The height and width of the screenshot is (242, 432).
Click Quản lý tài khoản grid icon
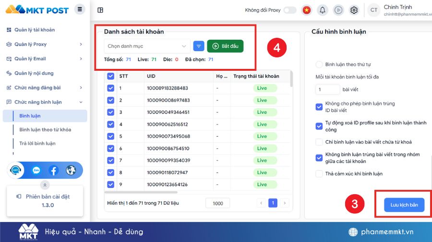click(x=9, y=30)
